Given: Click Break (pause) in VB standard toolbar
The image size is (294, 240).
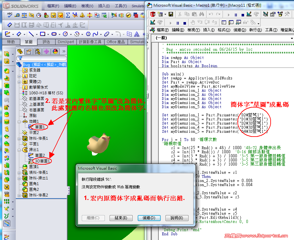Looking at the screenshot, I should (x=236, y=15).
